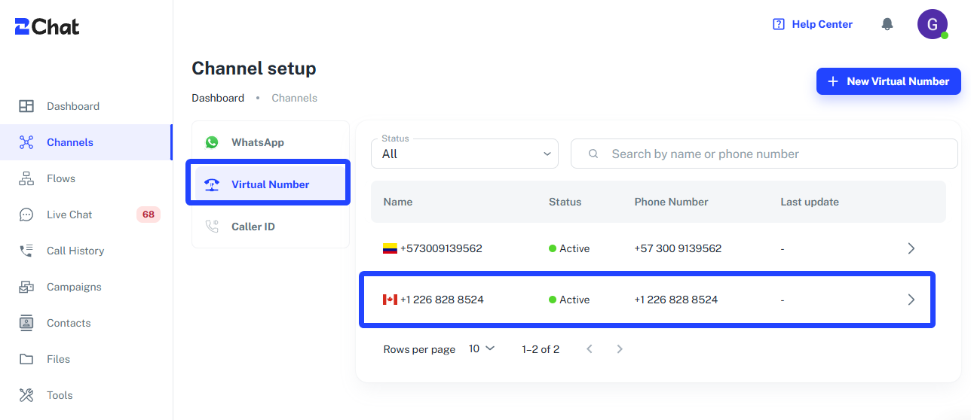The width and height of the screenshot is (971, 420).
Task: Open the +1 226 828 8524 row arrow
Action: click(911, 300)
